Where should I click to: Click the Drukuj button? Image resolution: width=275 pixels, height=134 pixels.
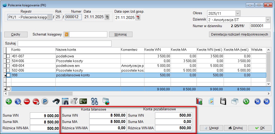click(x=236, y=128)
